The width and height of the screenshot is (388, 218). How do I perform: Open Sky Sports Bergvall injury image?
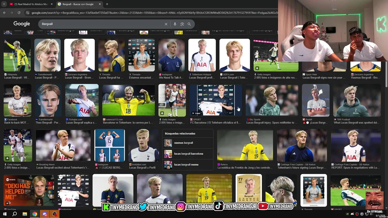tap(272, 100)
